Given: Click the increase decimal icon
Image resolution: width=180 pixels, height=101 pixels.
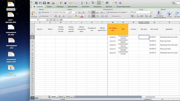Looking at the screenshot, I should tap(146, 16).
